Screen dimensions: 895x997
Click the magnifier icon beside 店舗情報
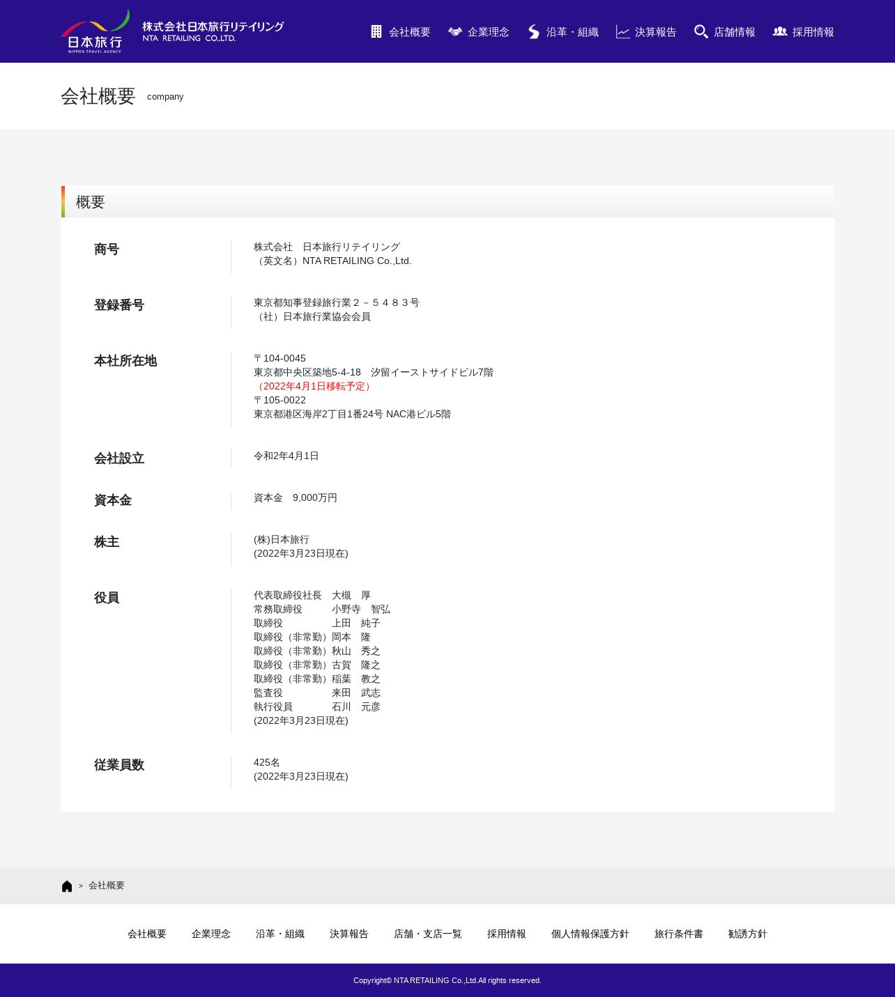pyautogui.click(x=701, y=32)
